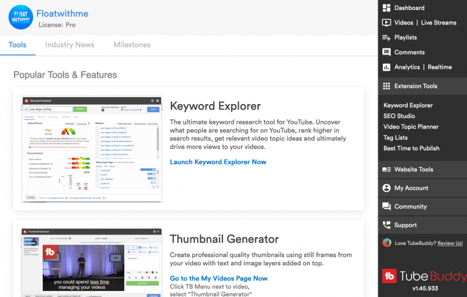Viewport: 467px width, 297px height.
Task: Click the Review Us link
Action: pyautogui.click(x=450, y=243)
